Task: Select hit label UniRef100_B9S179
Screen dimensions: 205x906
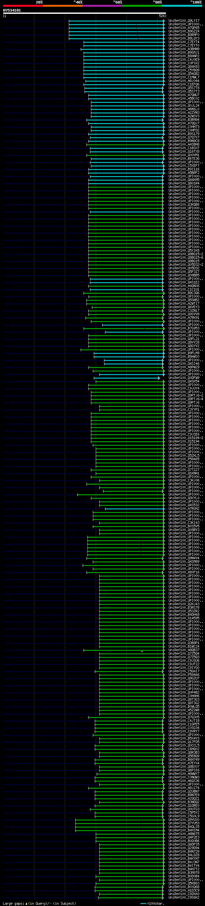Action: [x=184, y=134]
